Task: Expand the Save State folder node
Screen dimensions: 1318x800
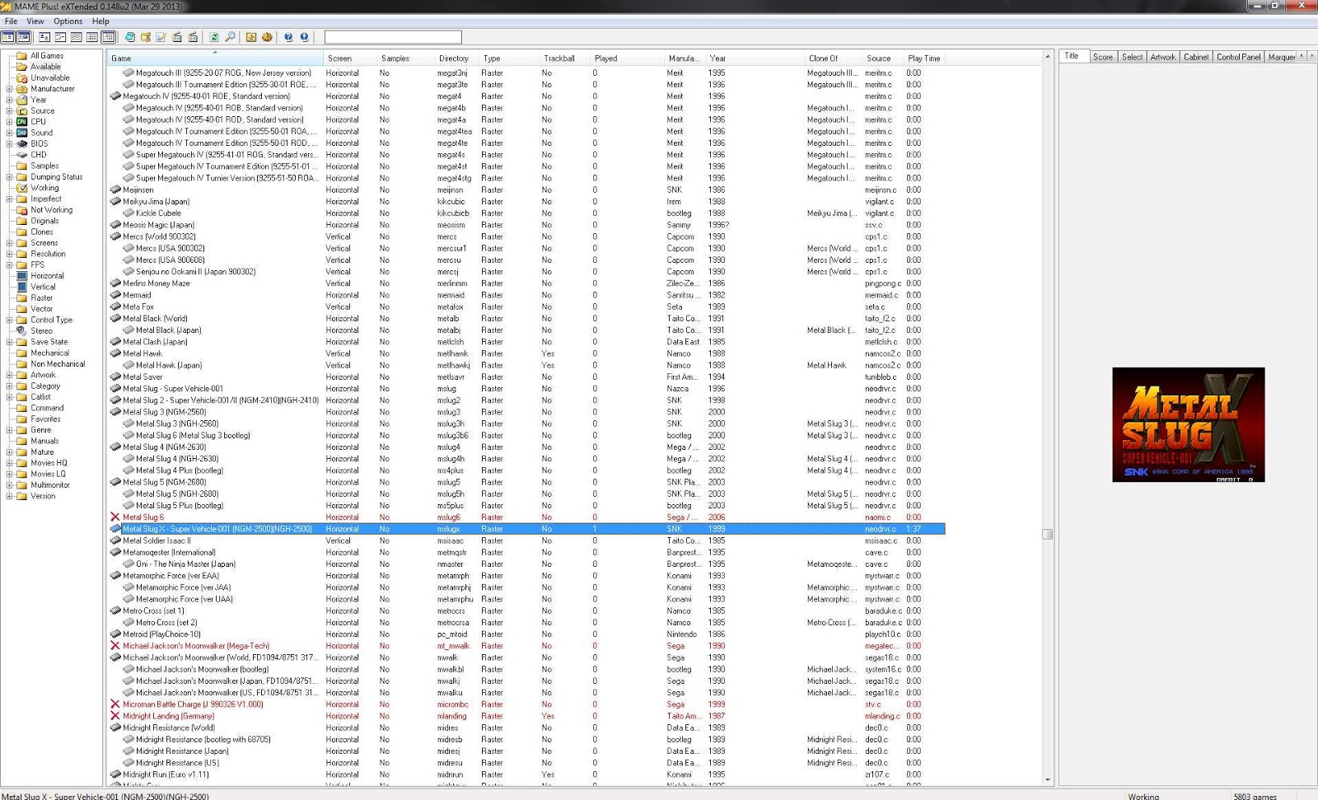Action: click(9, 342)
